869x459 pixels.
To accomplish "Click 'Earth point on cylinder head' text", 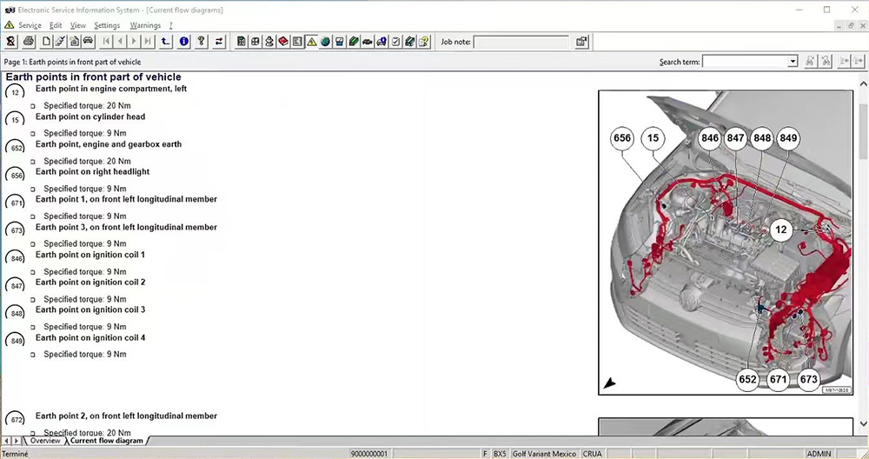I will click(90, 117).
